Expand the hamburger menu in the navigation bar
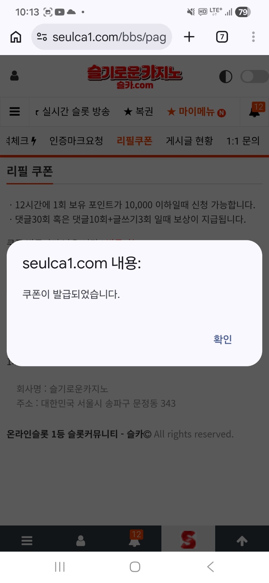The width and height of the screenshot is (269, 583). pyautogui.click(x=14, y=111)
